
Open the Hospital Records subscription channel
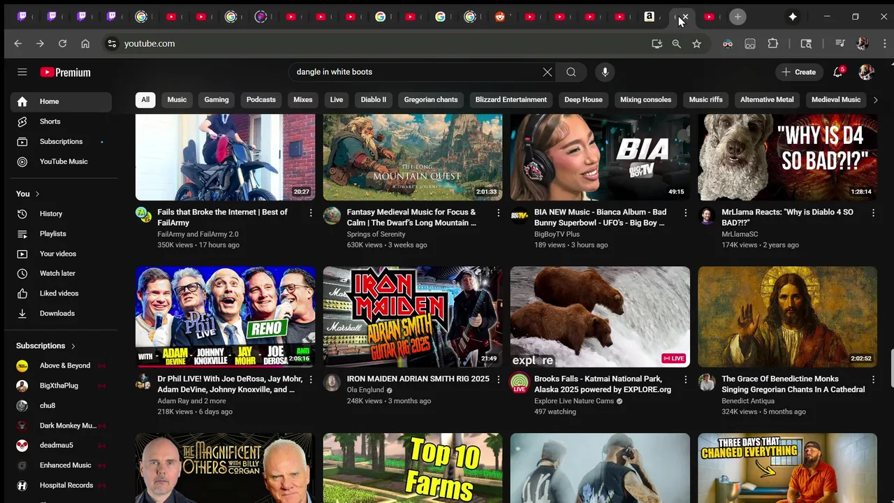point(61,485)
